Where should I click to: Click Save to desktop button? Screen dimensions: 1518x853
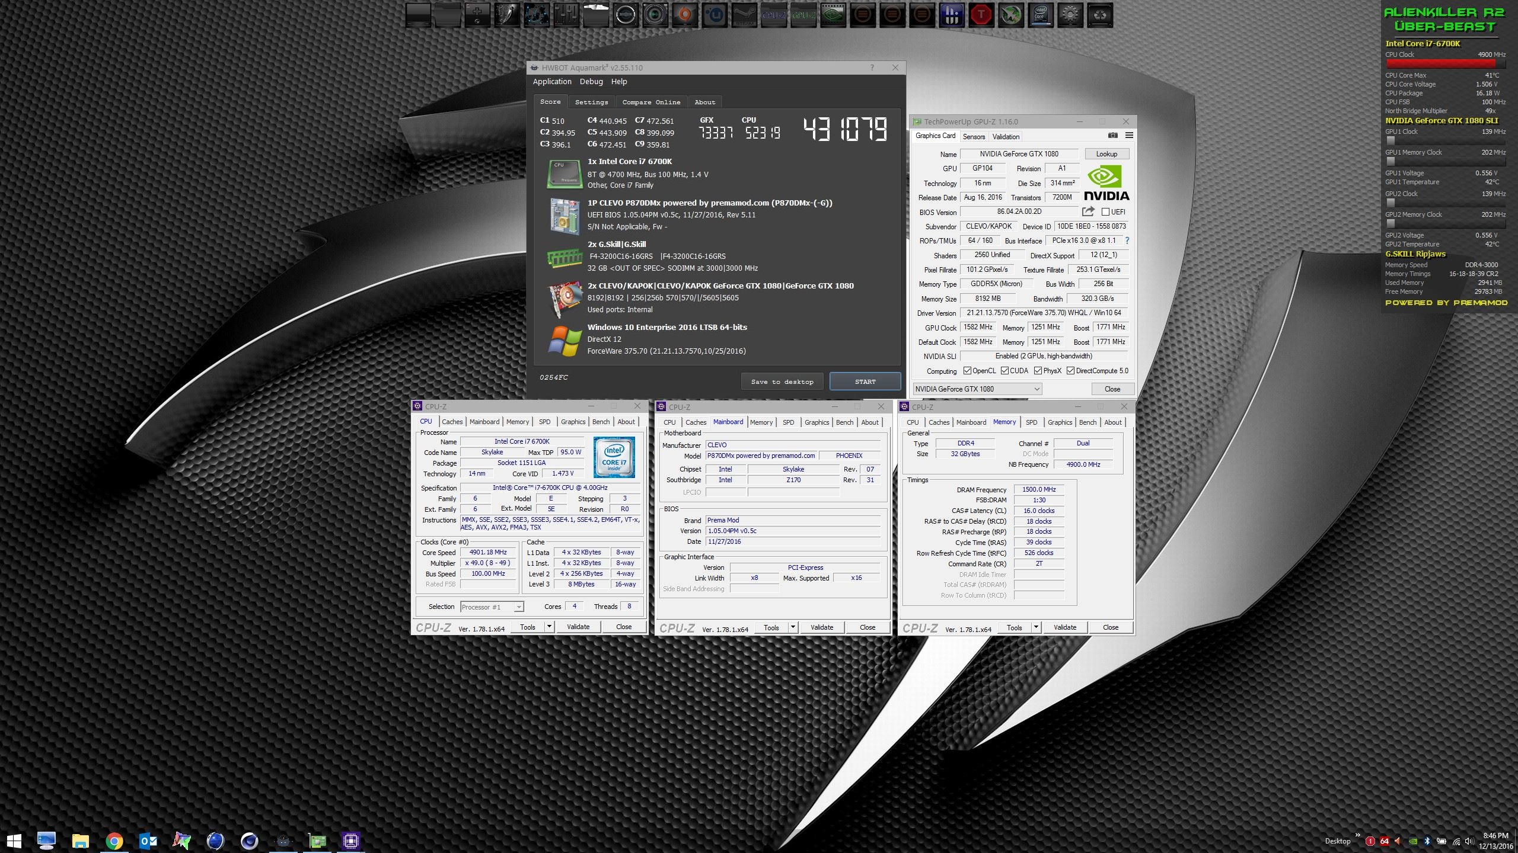coord(782,381)
